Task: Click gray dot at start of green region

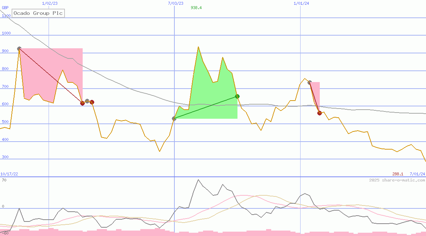Action: pos(174,119)
